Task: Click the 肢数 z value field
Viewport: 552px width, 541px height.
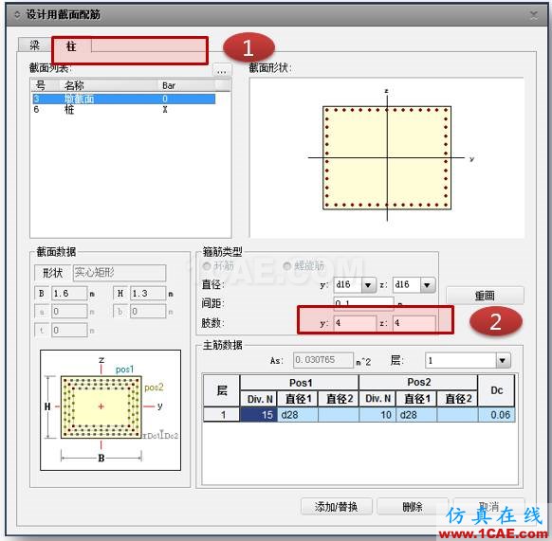Action: [x=414, y=323]
